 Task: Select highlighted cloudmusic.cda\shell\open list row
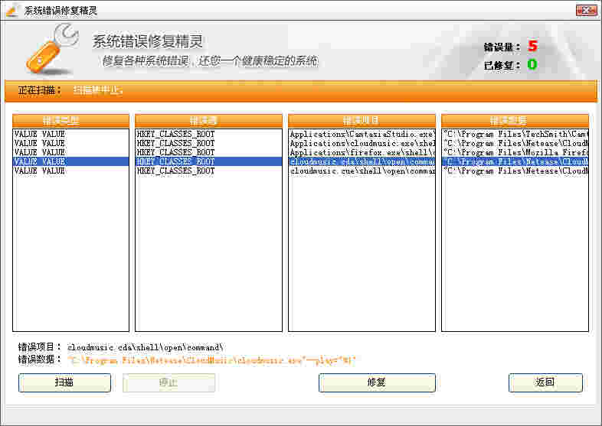(362, 162)
